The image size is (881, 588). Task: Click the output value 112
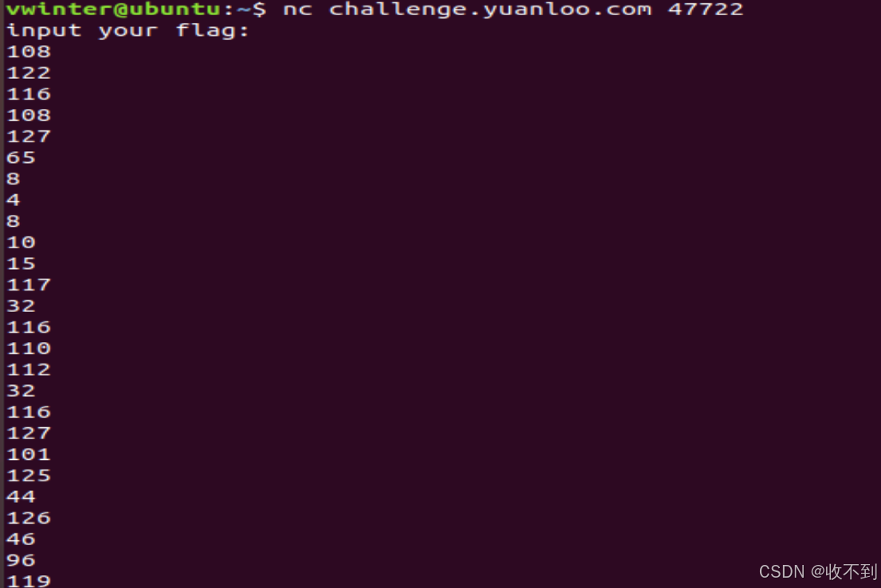point(29,370)
